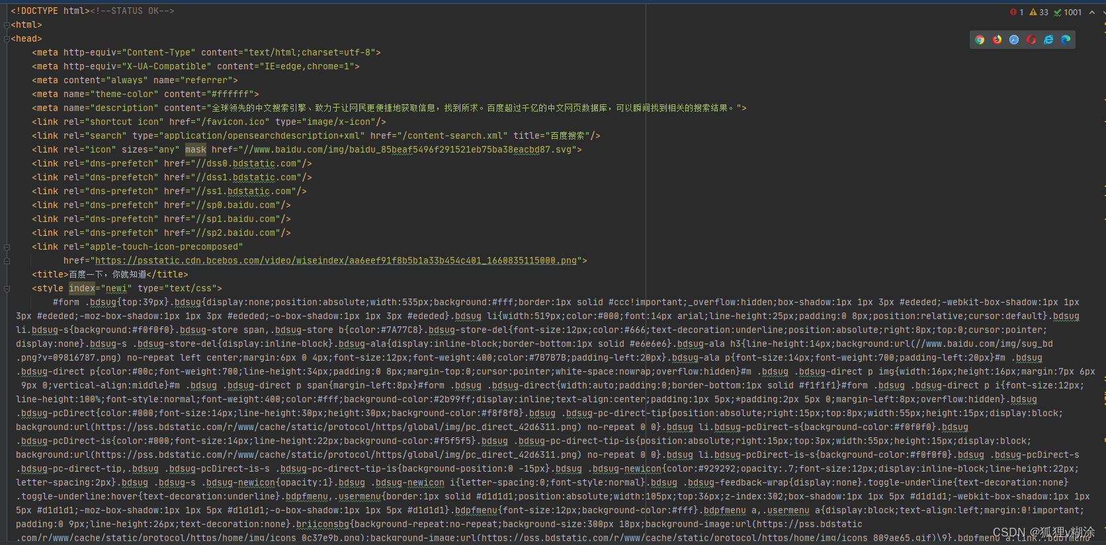This screenshot has width=1106, height=545.
Task: Click the misspelled 'newi' value
Action: pos(116,289)
